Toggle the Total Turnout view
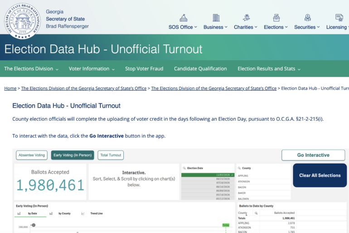This screenshot has height=233, width=349. click(x=111, y=155)
